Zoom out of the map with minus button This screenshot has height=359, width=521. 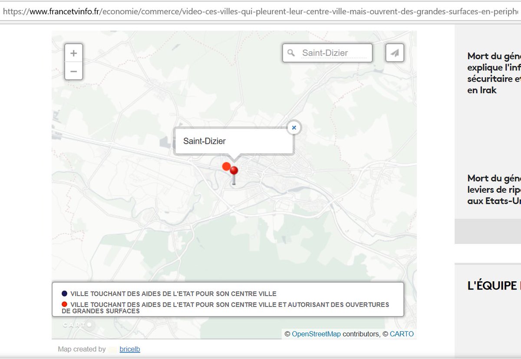pos(74,71)
